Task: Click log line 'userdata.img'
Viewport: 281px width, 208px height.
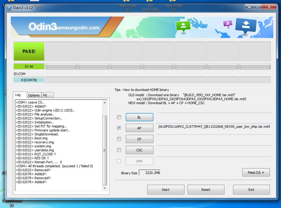Action: pyautogui.click(x=35, y=150)
